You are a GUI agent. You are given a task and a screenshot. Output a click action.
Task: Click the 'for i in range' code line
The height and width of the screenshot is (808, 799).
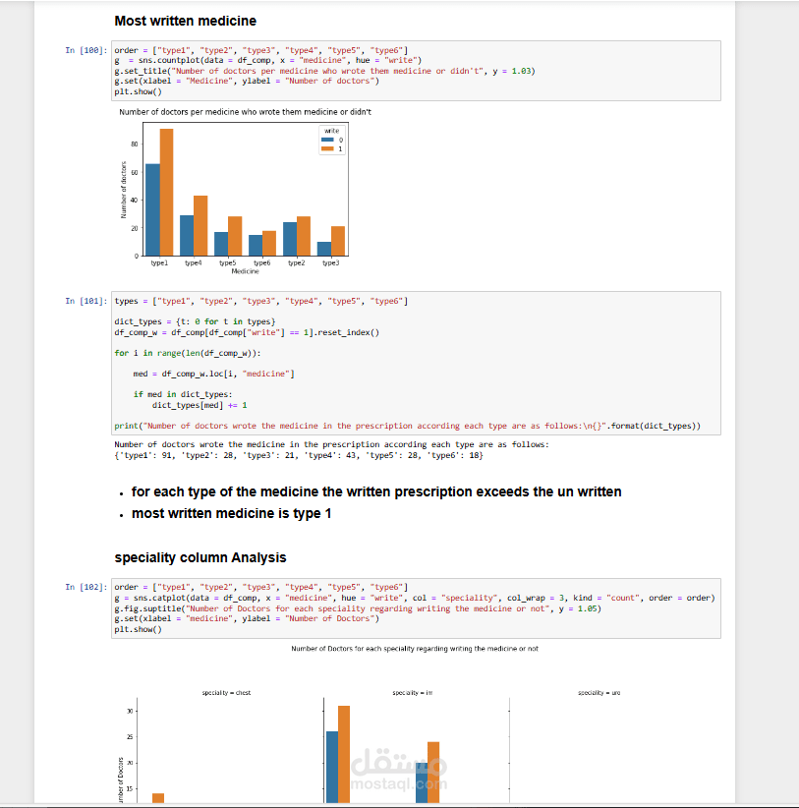coord(188,353)
